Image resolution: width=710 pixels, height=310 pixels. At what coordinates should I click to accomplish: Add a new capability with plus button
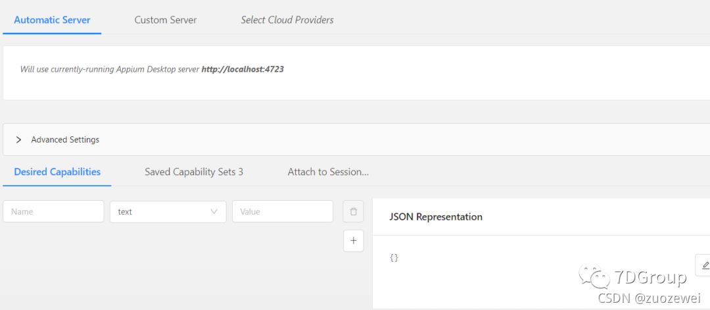click(x=353, y=241)
